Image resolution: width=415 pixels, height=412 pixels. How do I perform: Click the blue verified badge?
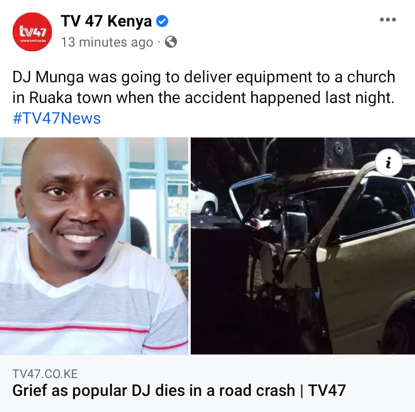(x=162, y=21)
